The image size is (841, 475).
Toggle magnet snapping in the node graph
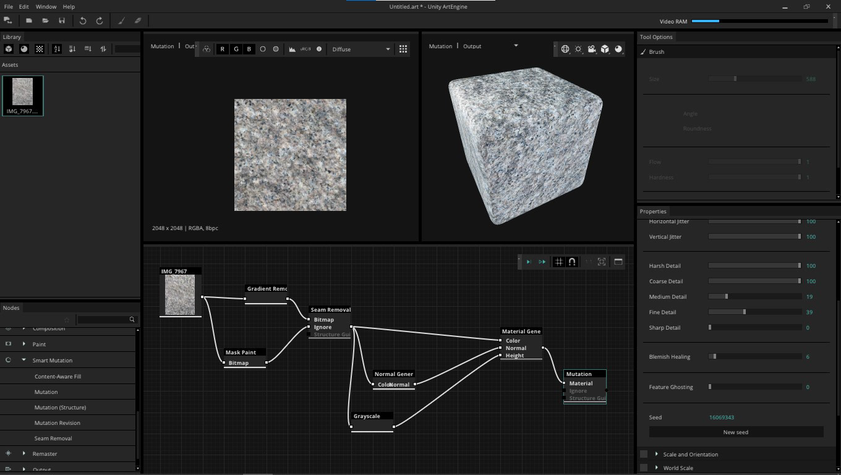point(572,262)
